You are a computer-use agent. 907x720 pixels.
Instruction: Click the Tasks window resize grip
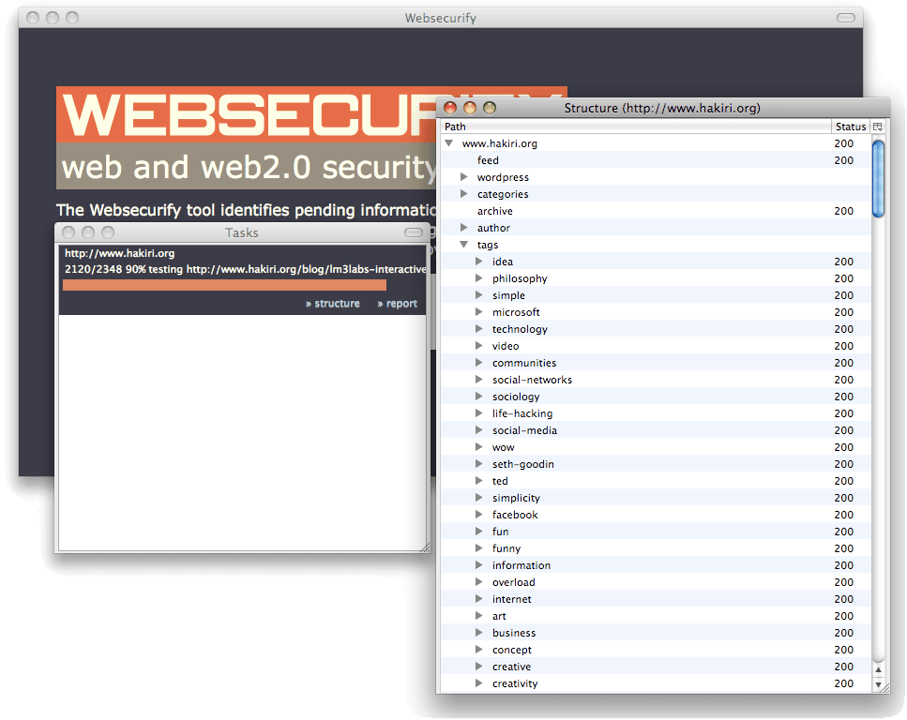pos(425,547)
